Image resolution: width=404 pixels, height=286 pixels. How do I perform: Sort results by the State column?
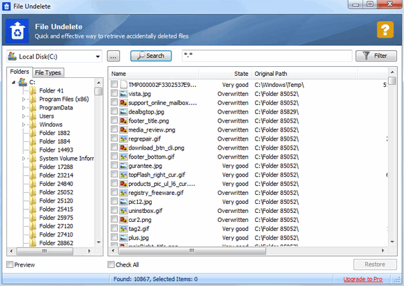(225, 74)
